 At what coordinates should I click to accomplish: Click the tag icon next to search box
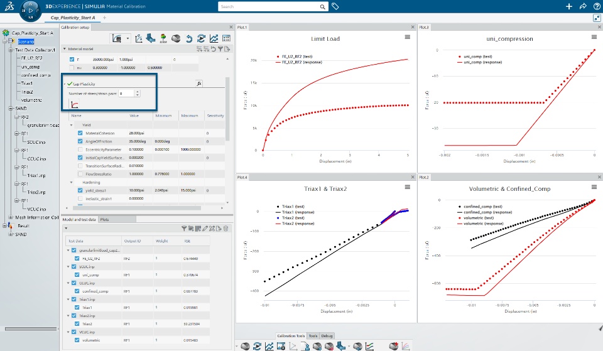pyautogui.click(x=335, y=6)
